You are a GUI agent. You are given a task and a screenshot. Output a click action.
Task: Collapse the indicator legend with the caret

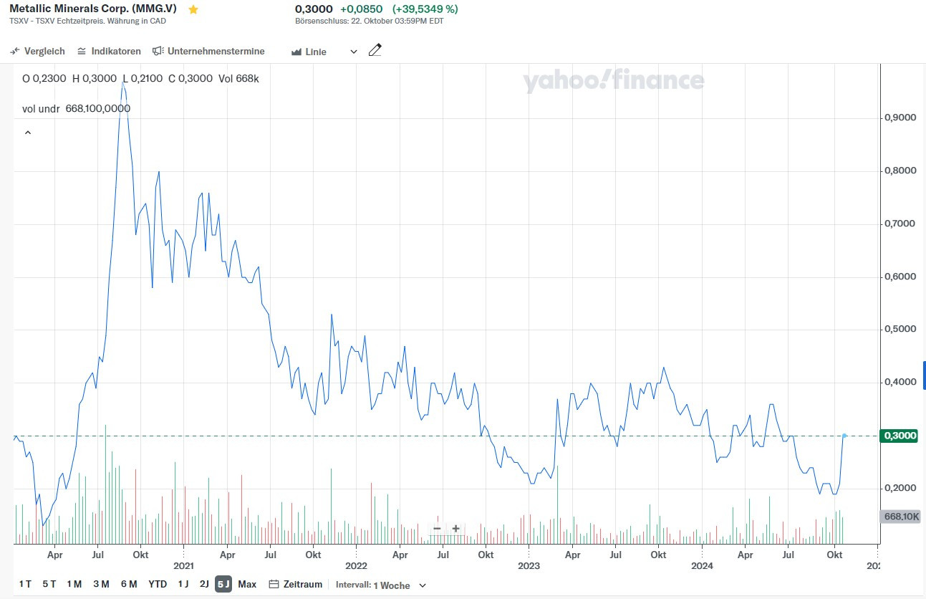[28, 133]
